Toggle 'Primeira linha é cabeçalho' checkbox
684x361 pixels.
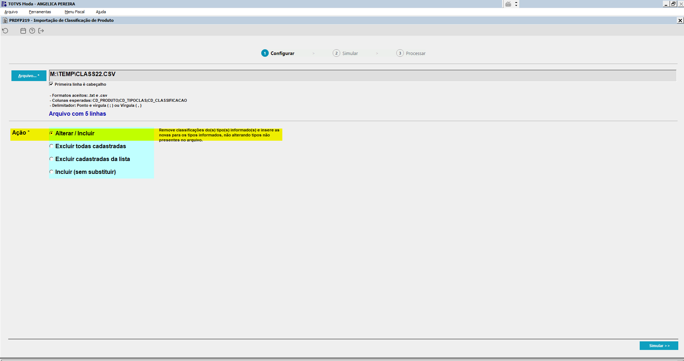[x=51, y=84]
